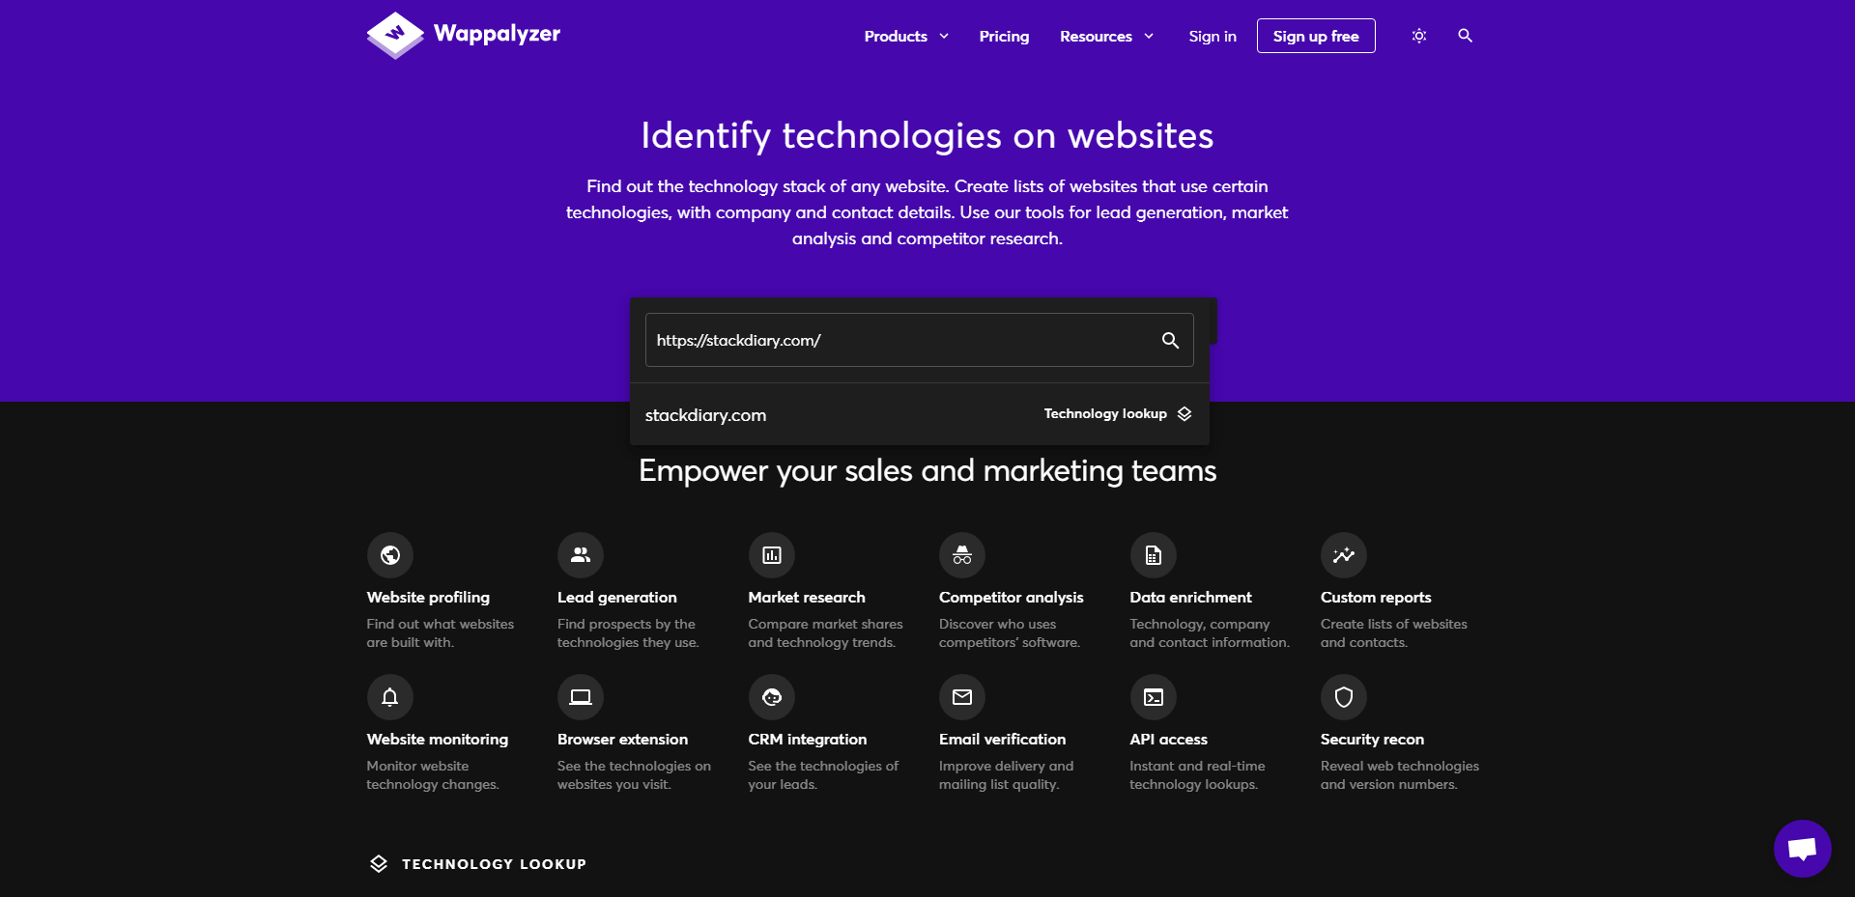Open the Website monitoring link

[438, 740]
